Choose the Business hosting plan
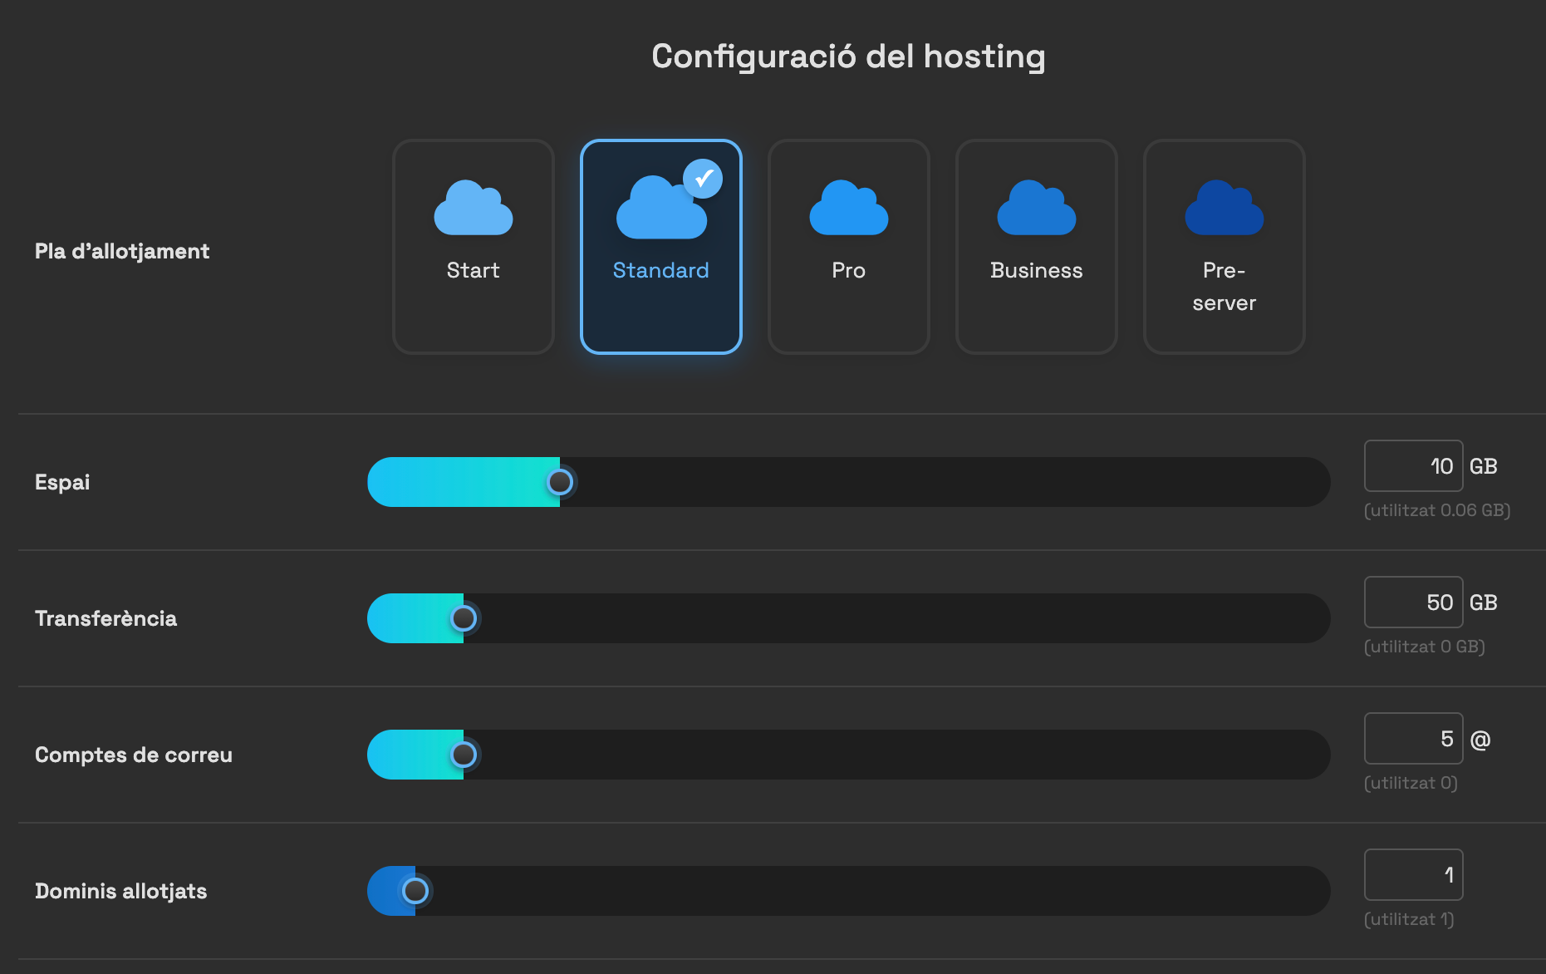Viewport: 1546px width, 974px height. [1036, 247]
